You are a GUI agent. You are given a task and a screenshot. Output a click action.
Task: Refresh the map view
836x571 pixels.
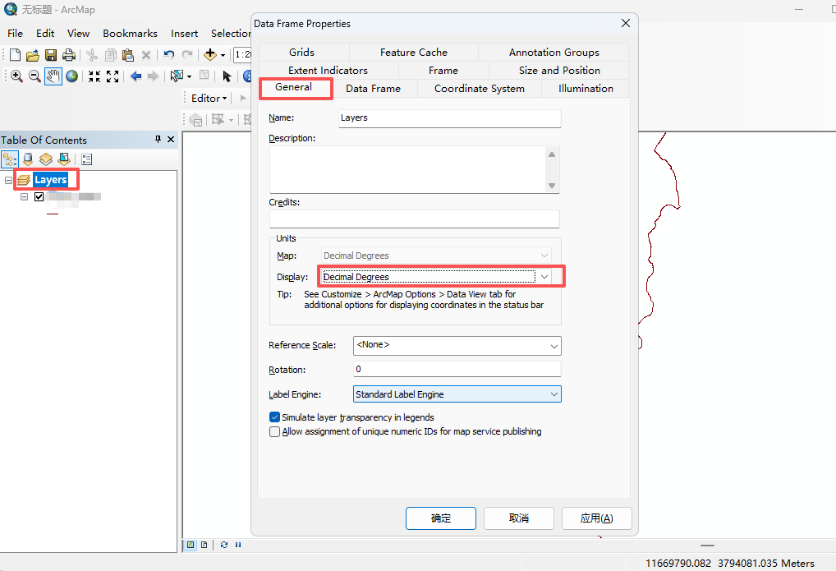[x=224, y=545]
